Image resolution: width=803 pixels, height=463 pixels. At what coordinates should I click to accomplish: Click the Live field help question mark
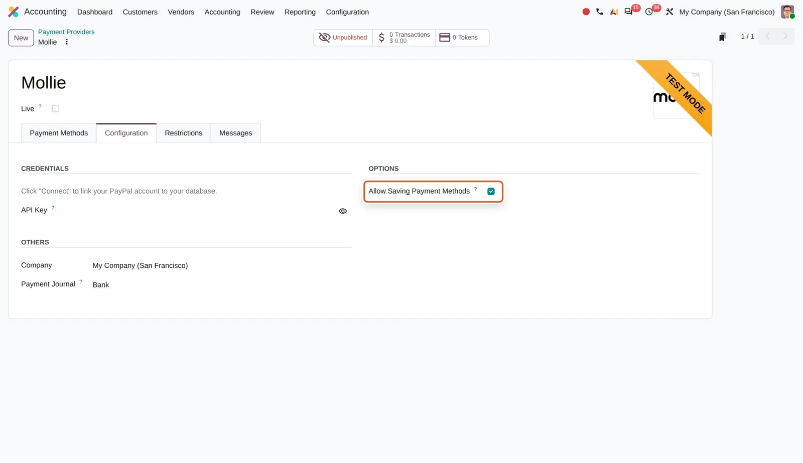[x=40, y=106]
